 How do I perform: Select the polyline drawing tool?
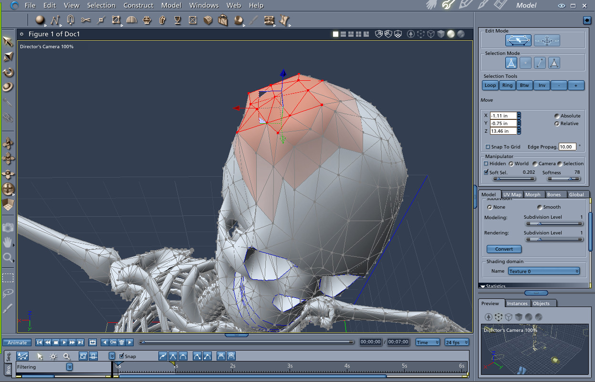(x=55, y=20)
